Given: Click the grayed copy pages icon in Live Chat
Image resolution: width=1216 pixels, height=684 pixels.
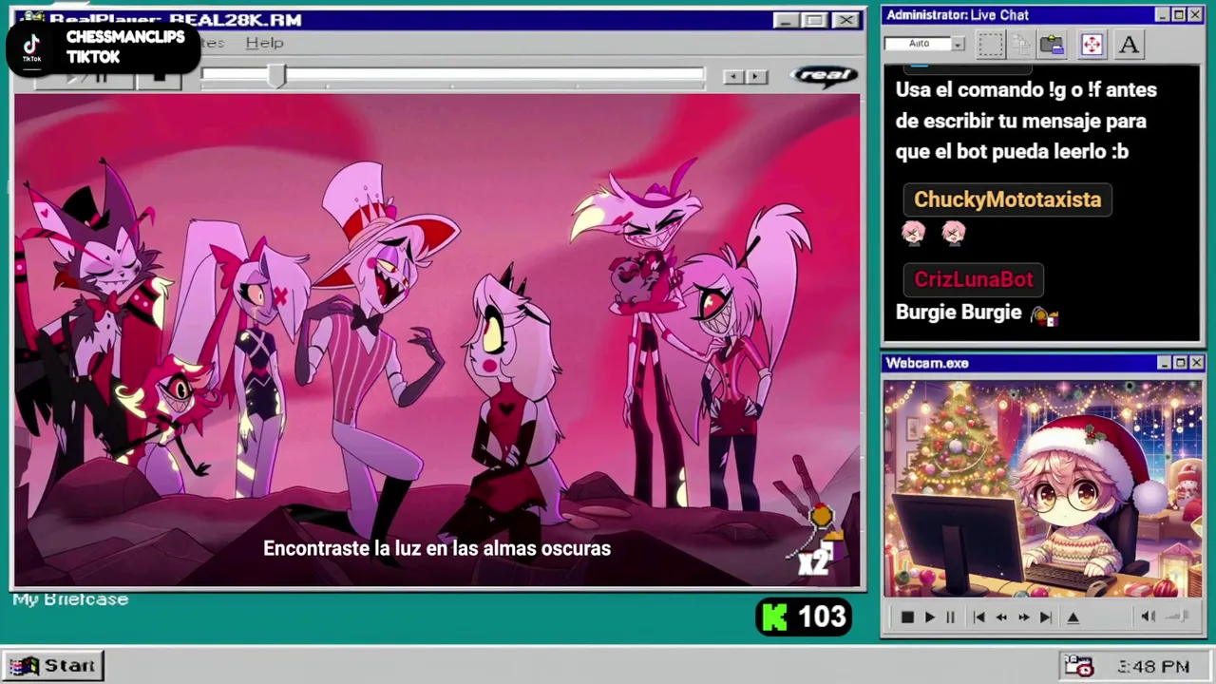Looking at the screenshot, I should click(1020, 44).
